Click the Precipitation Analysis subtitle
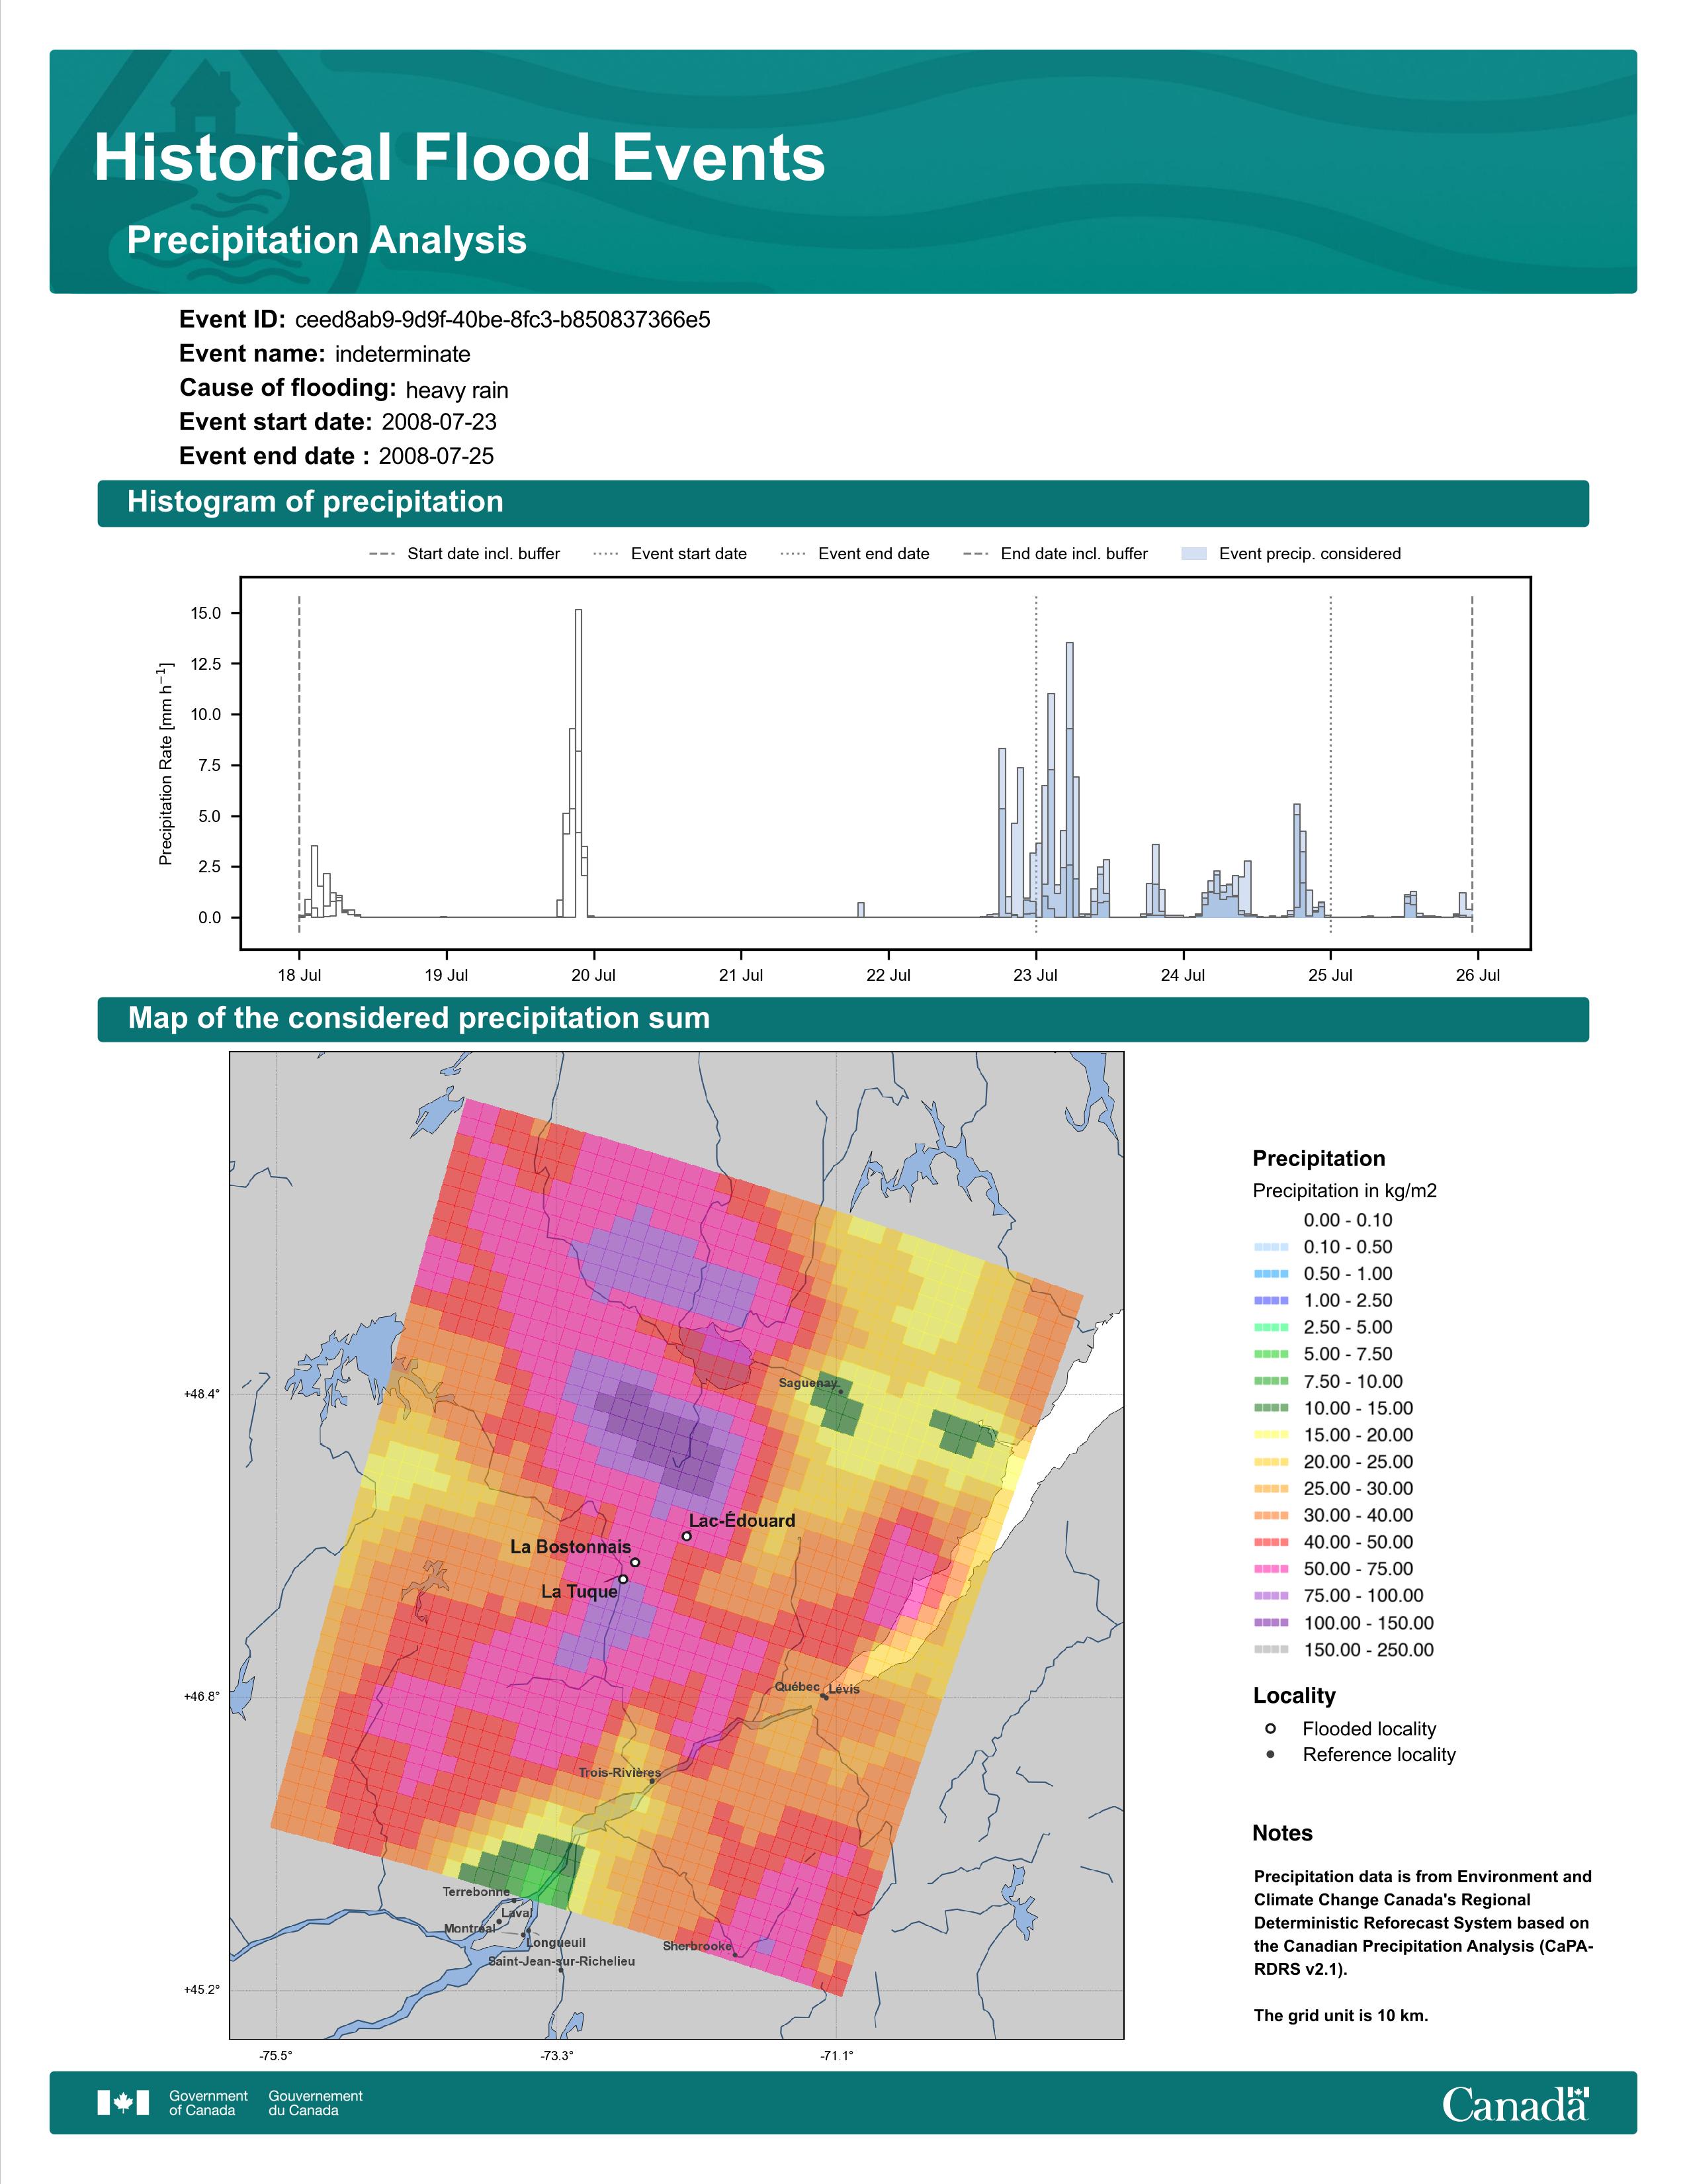Viewport: 1687px width, 2184px height. [x=327, y=240]
